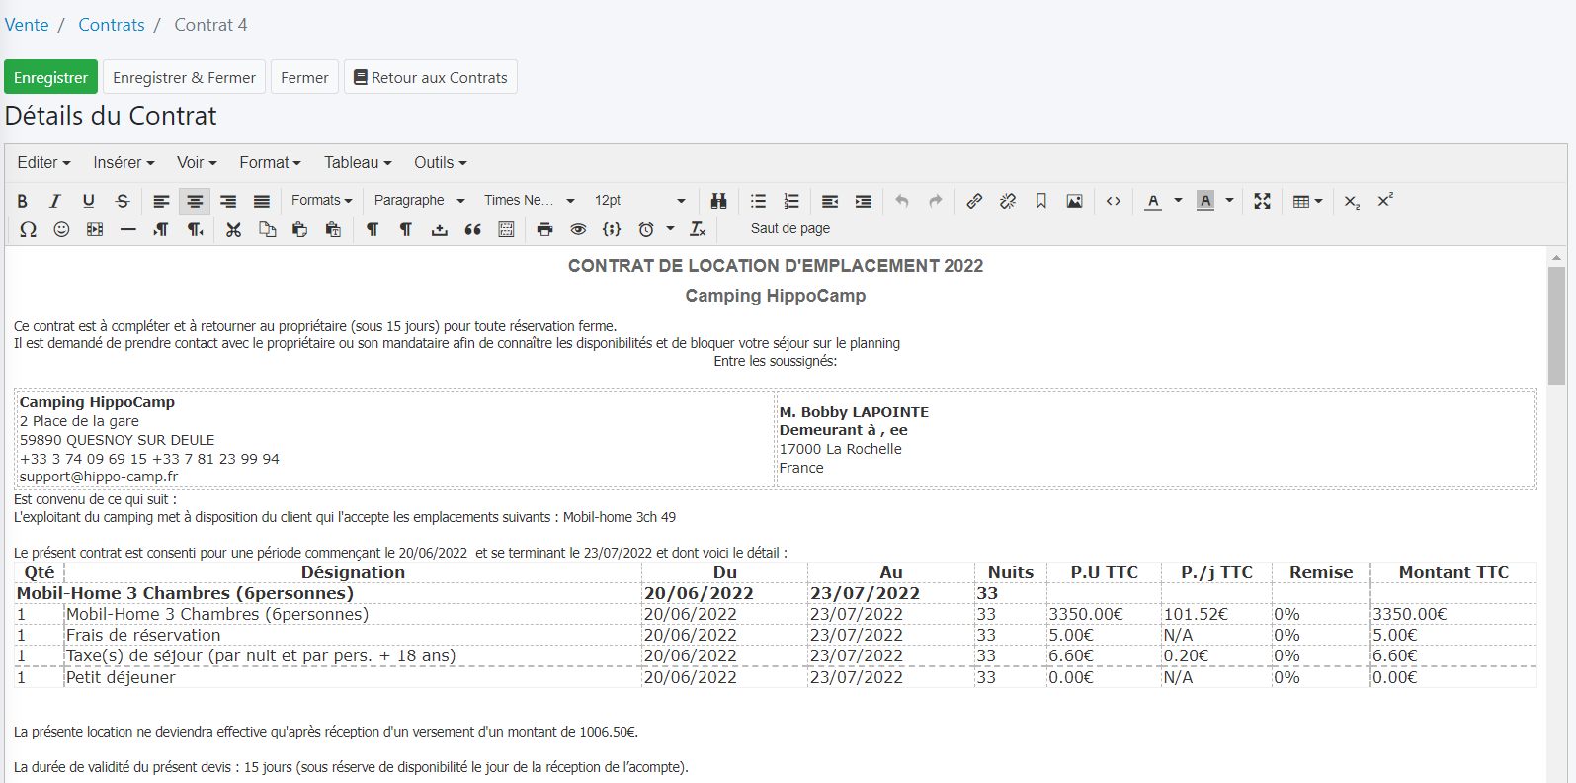
Task: Toggle center alignment button
Action: pyautogui.click(x=195, y=201)
